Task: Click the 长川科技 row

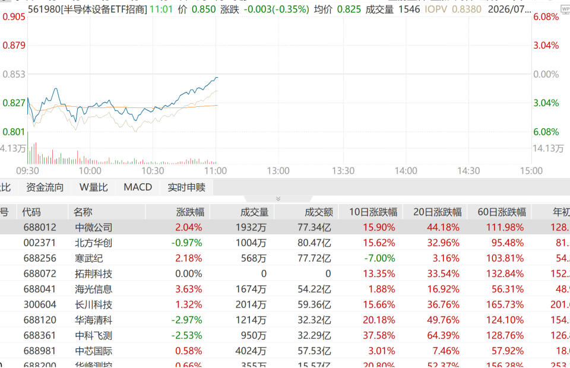Action: (x=285, y=304)
